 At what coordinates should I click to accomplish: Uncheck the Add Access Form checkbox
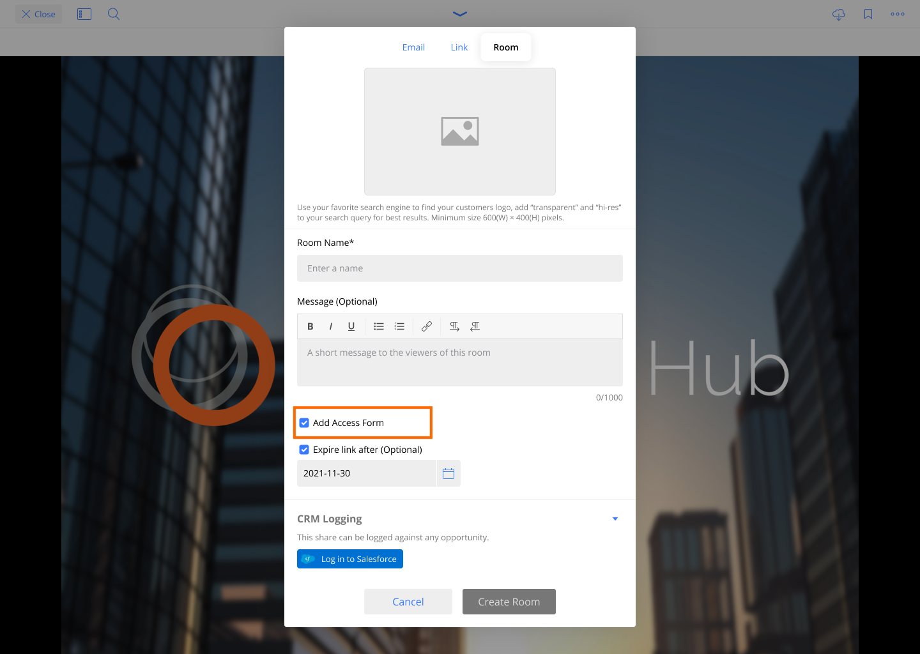click(x=305, y=423)
